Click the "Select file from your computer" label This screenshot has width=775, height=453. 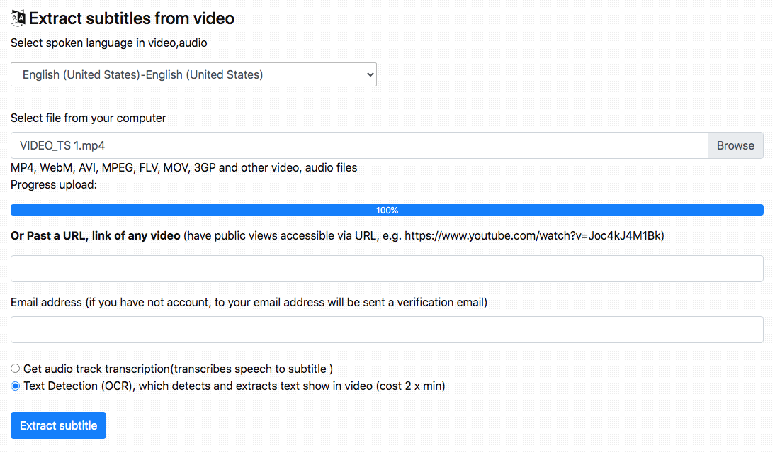pos(89,118)
